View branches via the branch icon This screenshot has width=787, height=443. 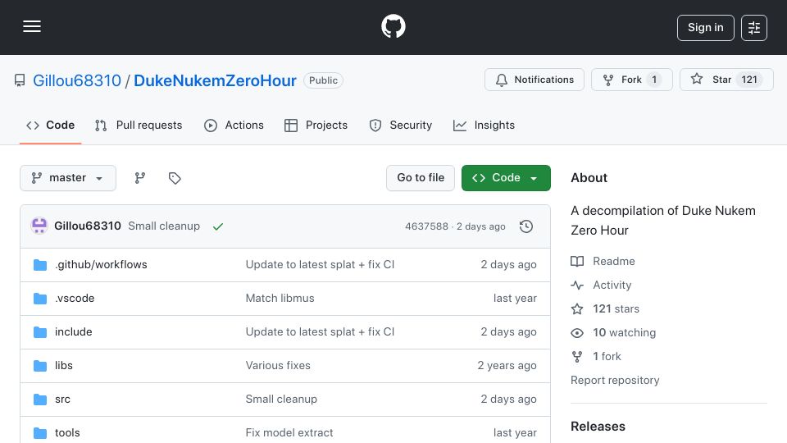click(140, 178)
